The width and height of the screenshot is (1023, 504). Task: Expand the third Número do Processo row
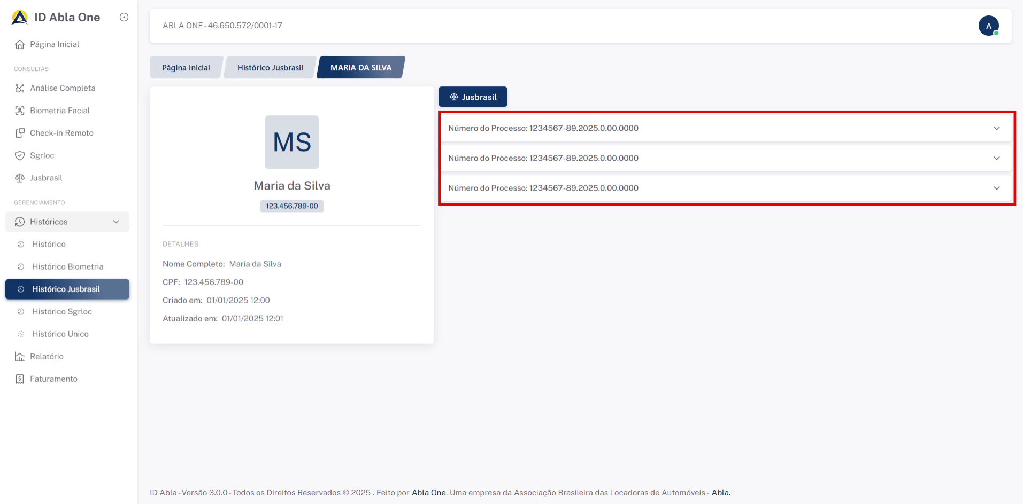point(996,188)
